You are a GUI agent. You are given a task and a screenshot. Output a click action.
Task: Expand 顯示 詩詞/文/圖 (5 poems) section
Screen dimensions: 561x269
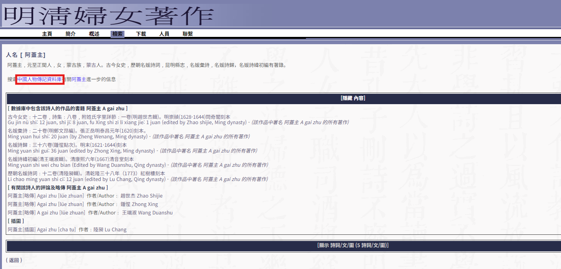(x=353, y=245)
